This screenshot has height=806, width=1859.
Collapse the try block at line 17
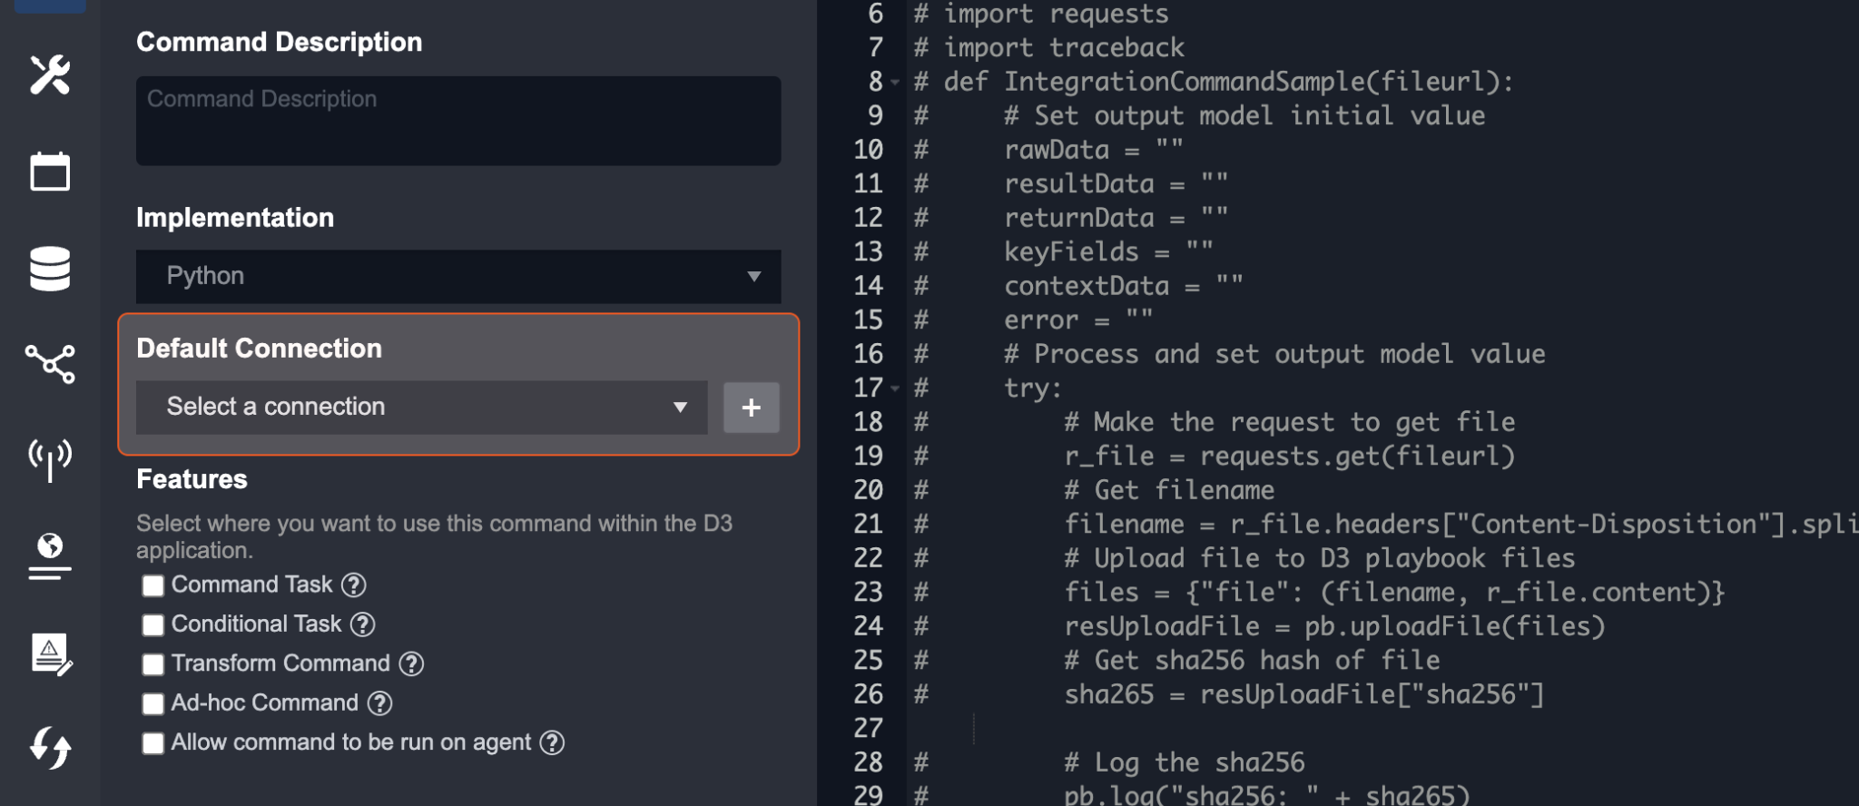[896, 388]
